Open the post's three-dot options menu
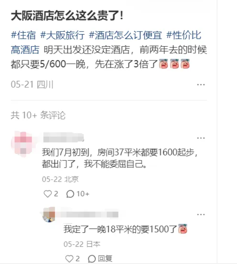This screenshot has width=237, height=264. [x=201, y=85]
